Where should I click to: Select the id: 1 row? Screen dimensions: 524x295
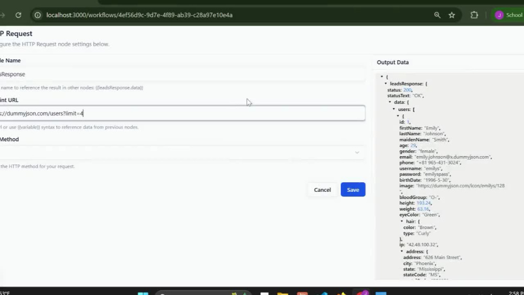click(405, 122)
